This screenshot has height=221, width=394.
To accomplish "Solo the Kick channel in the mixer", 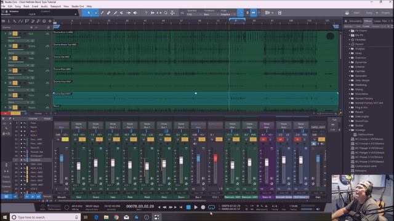I will point(82,139).
